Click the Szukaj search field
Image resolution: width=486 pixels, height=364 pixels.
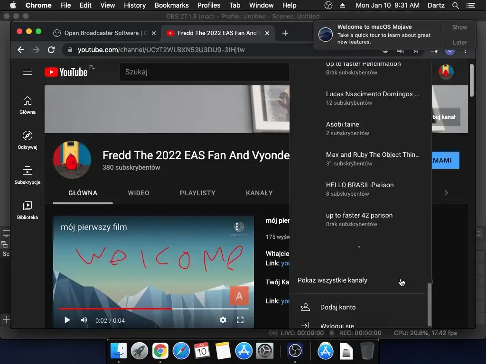(x=205, y=72)
